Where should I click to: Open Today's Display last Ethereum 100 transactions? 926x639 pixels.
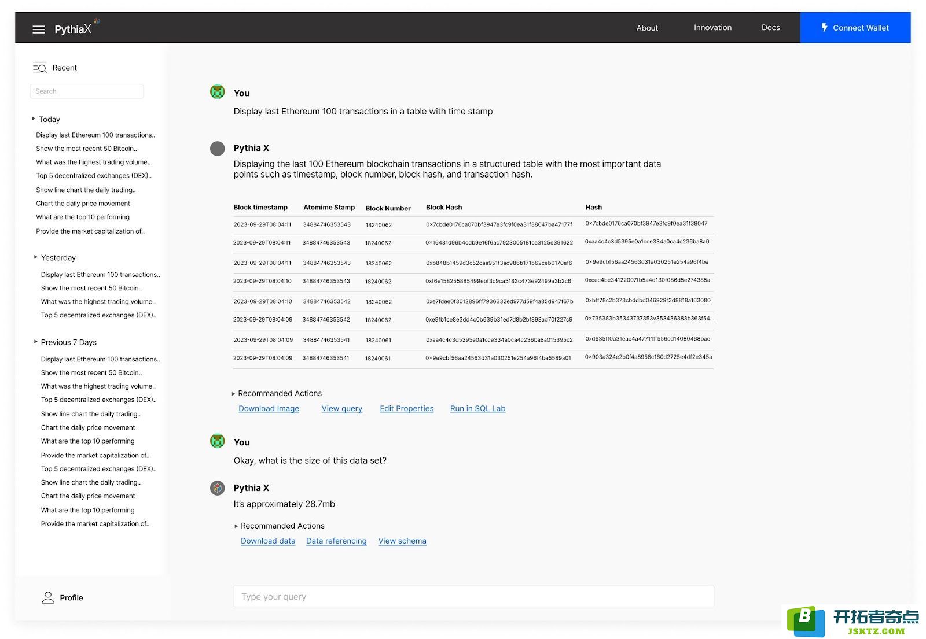tap(95, 135)
